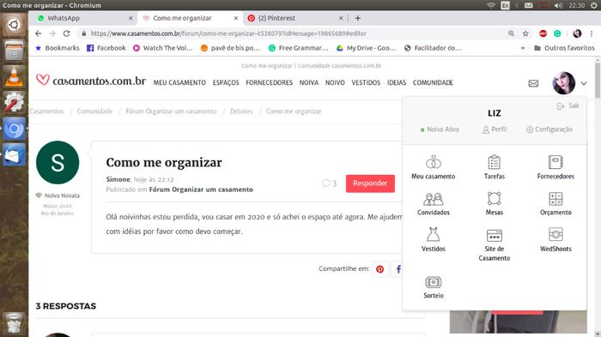Image resolution: width=601 pixels, height=337 pixels.
Task: Open the NOIVO menu
Action: [x=335, y=82]
